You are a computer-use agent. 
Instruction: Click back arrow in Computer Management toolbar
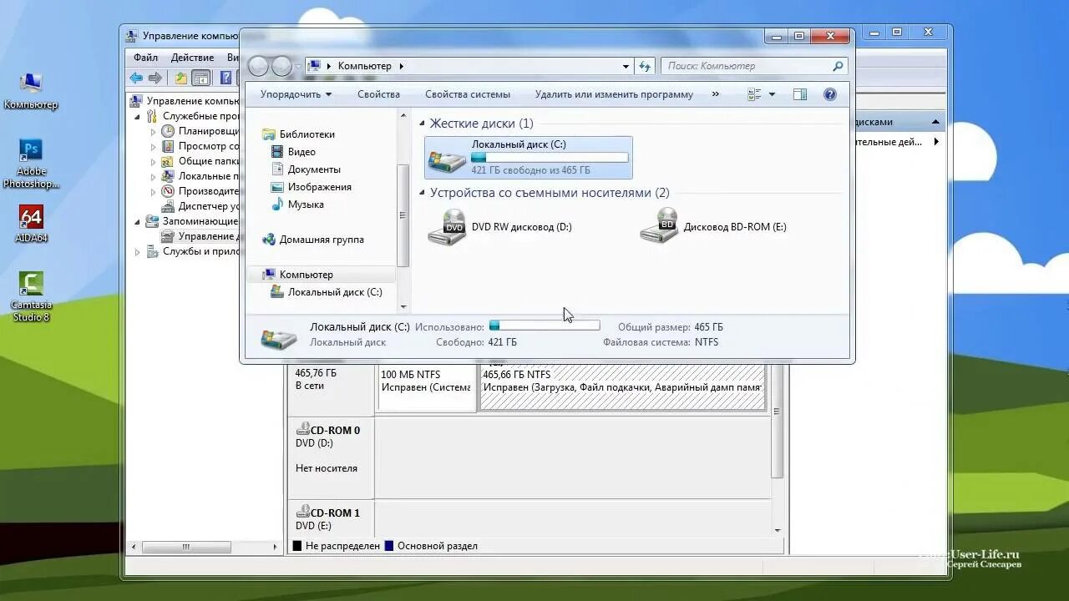[x=136, y=78]
